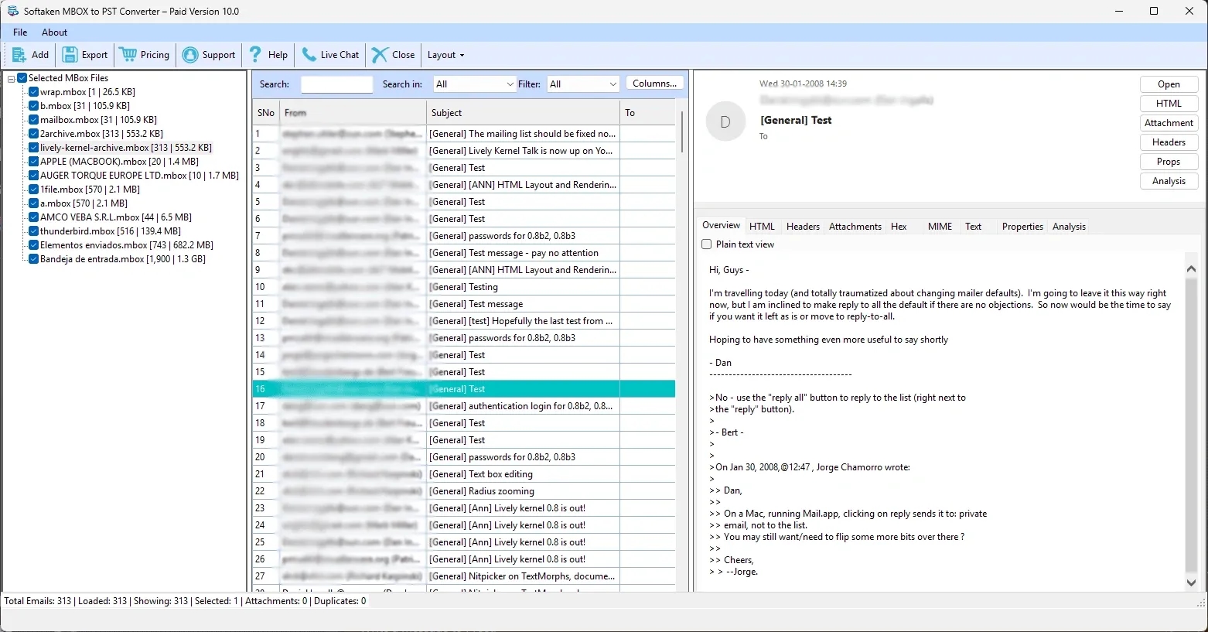Toggle the Selected MBox Files checkbox
Image resolution: width=1208 pixels, height=632 pixels.
[22, 78]
